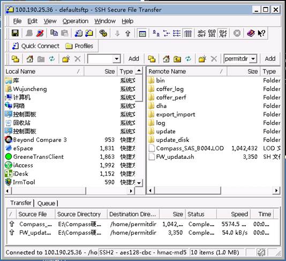Open the Help book icon
Screen dimensions: 286x261
tap(251, 33)
